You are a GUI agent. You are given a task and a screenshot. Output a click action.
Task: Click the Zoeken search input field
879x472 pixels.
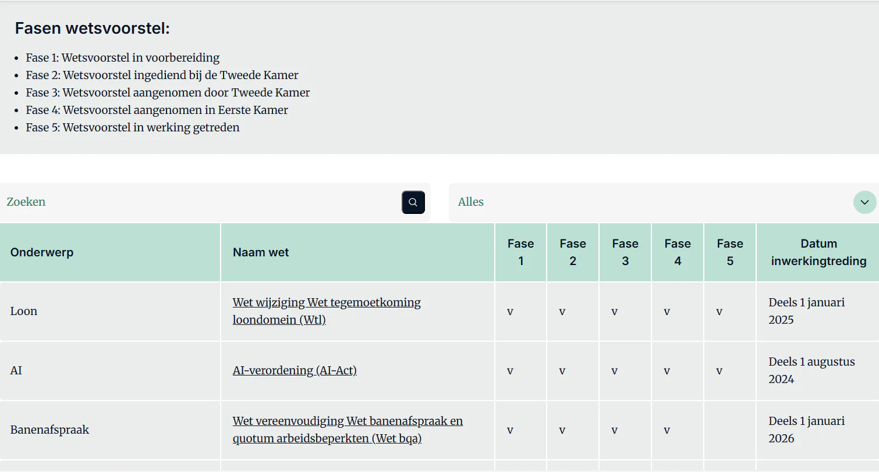pyautogui.click(x=175, y=202)
